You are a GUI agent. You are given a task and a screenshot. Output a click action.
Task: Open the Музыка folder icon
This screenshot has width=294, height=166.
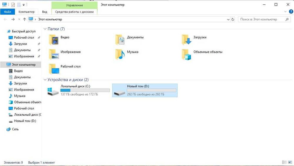pyautogui.click(x=120, y=54)
